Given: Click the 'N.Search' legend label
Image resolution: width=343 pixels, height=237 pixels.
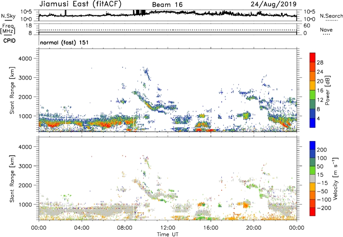Looking at the screenshot, I should click(331, 16).
